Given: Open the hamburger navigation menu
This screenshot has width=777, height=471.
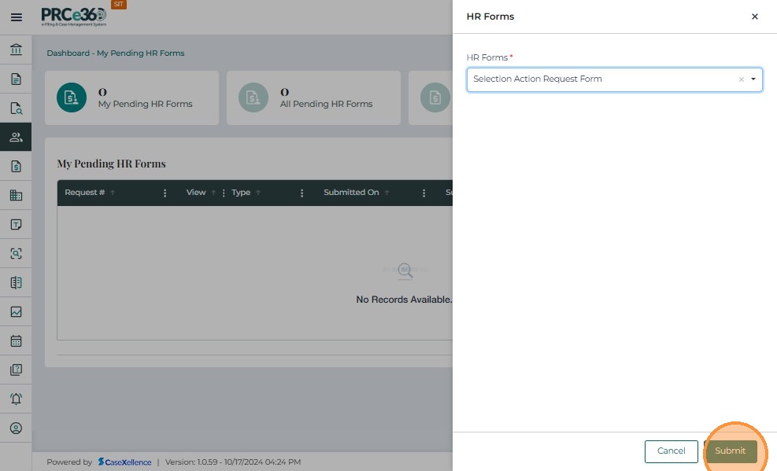Looking at the screenshot, I should [x=16, y=17].
